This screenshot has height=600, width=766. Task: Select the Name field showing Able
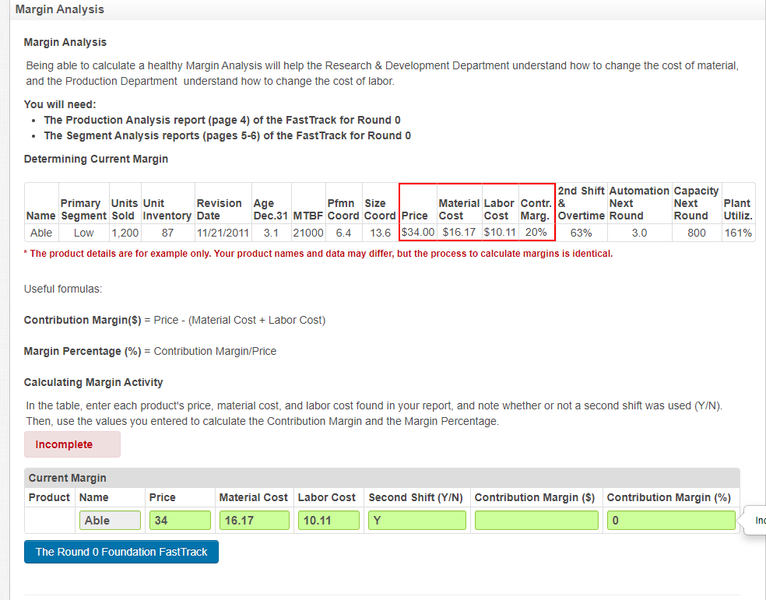tap(109, 520)
